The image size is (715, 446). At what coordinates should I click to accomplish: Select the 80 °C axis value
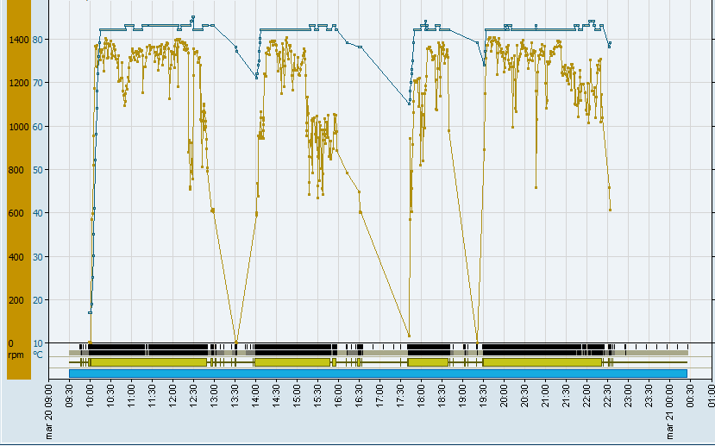37,40
